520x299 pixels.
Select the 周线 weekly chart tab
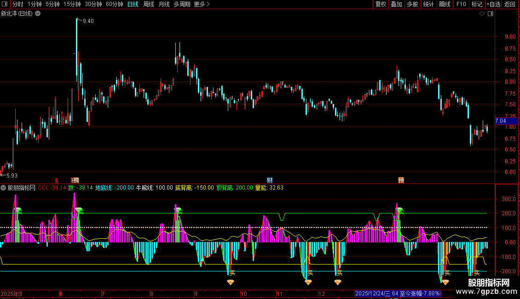pos(148,4)
